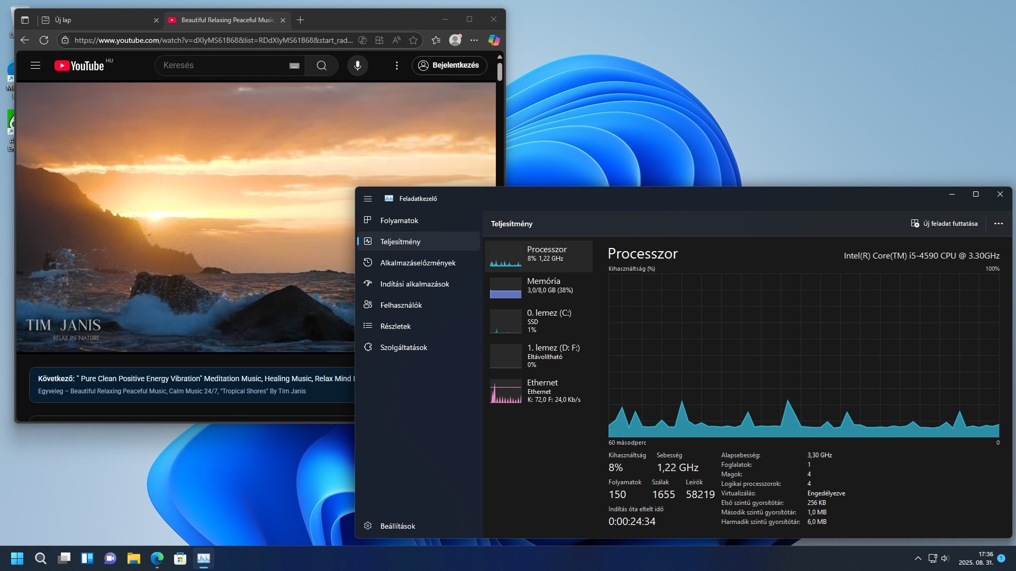The height and width of the screenshot is (571, 1016).
Task: Click the Bejelentkezés sign-in button
Action: pyautogui.click(x=449, y=66)
